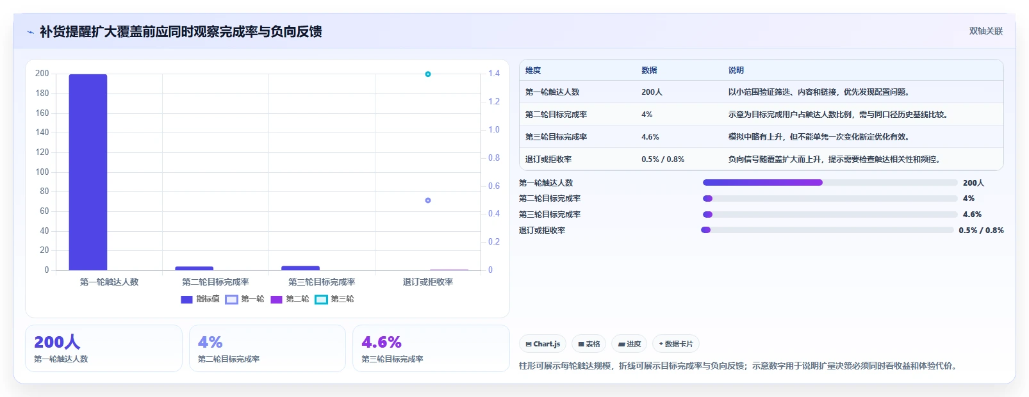Click the Chart.js tag icon

point(529,344)
